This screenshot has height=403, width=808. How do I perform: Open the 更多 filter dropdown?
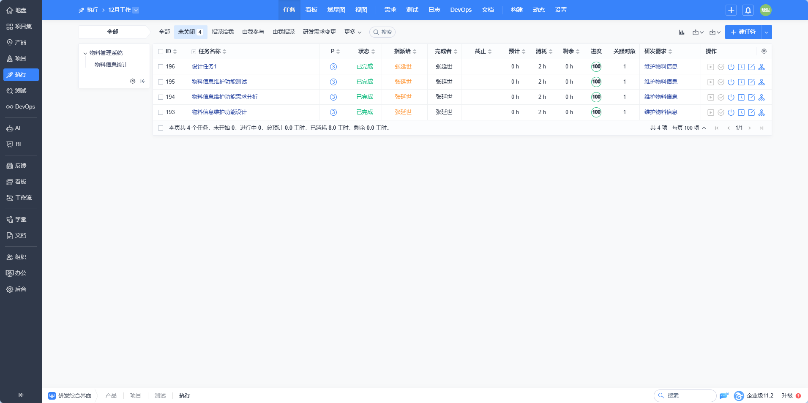(x=353, y=32)
